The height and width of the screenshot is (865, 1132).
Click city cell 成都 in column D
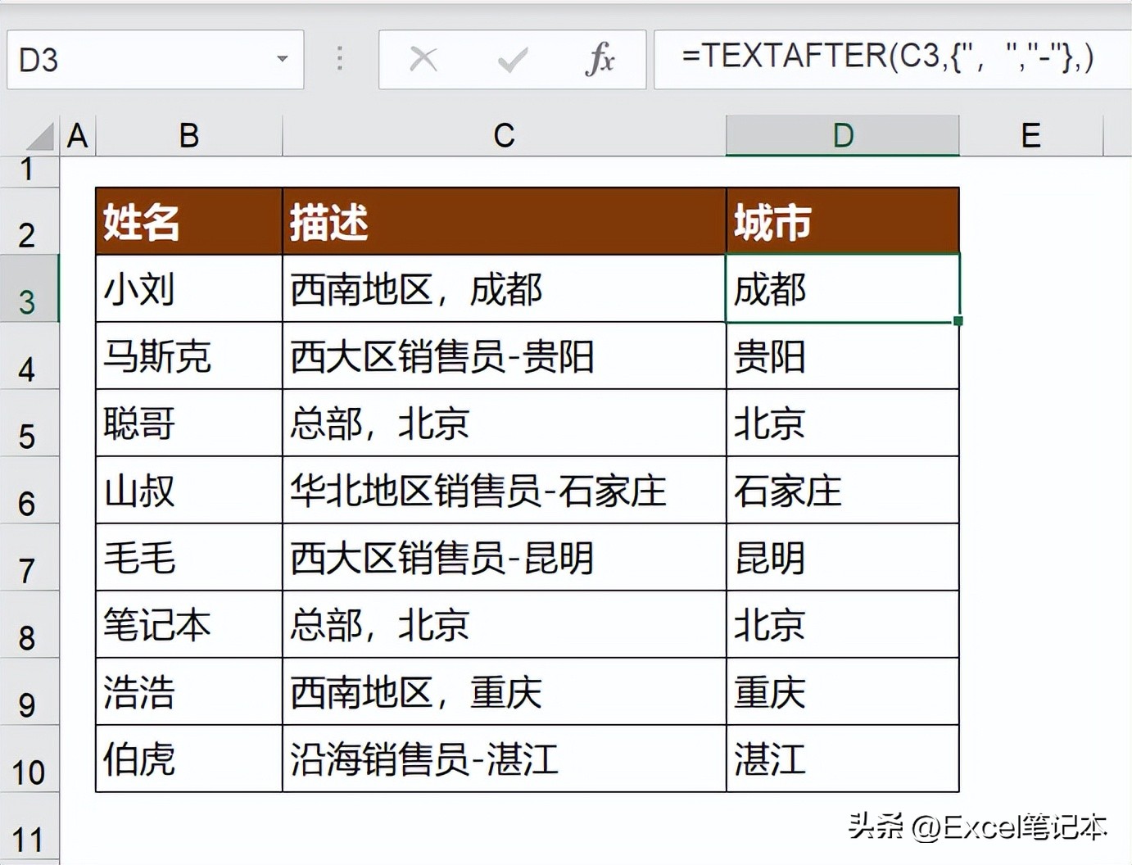click(x=843, y=288)
